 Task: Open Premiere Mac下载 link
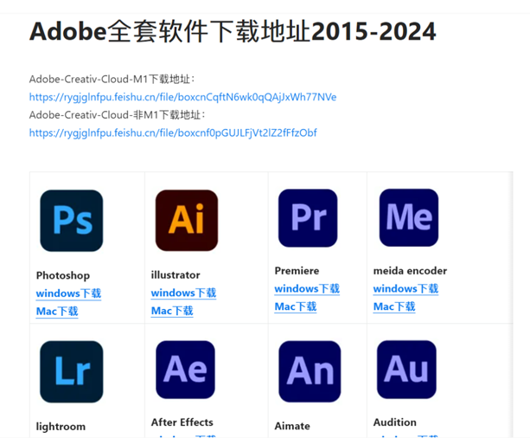click(x=296, y=306)
